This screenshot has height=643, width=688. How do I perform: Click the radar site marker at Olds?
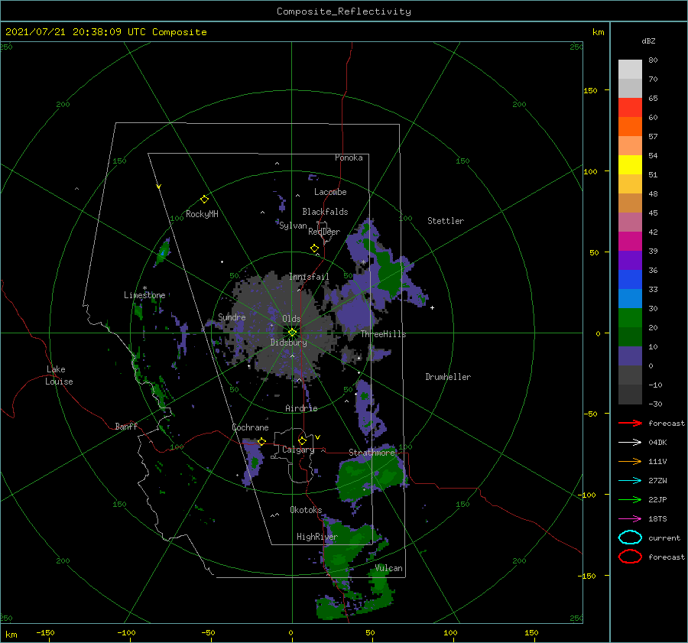292,333
